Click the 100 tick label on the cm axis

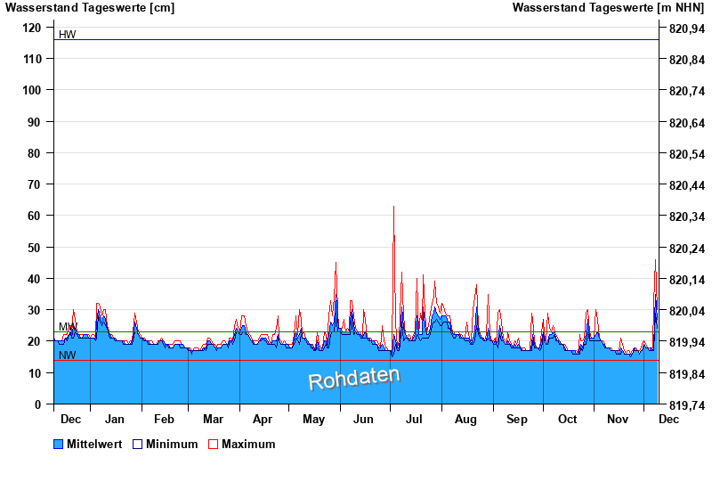pos(32,90)
